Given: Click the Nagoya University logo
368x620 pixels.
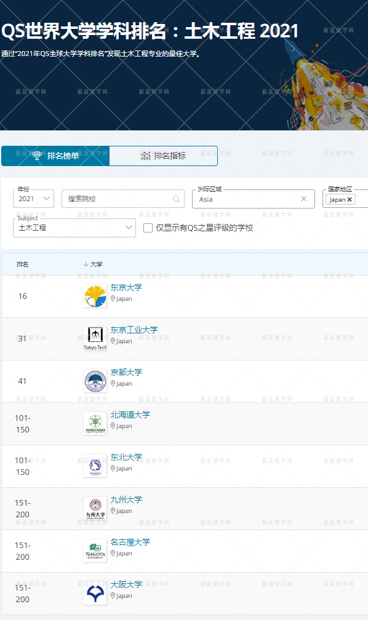Looking at the screenshot, I should (95, 551).
